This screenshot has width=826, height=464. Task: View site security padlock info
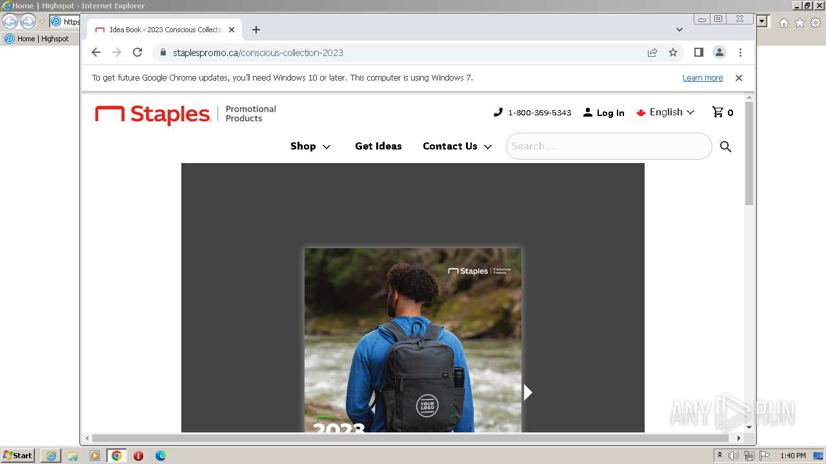pyautogui.click(x=163, y=52)
